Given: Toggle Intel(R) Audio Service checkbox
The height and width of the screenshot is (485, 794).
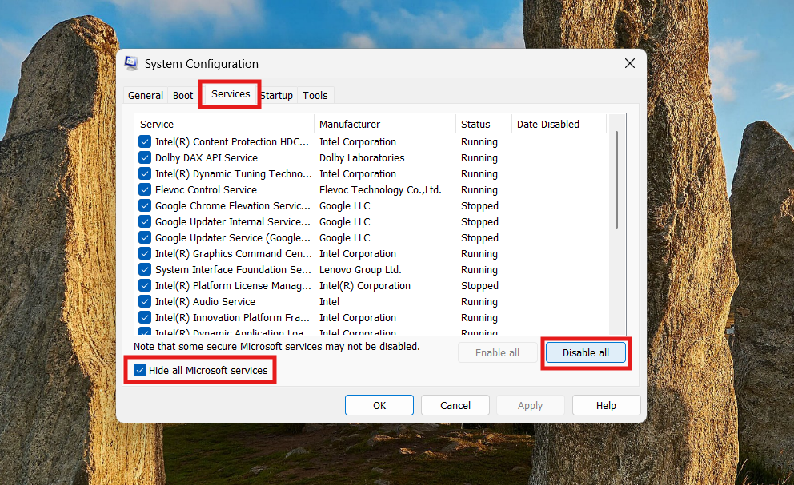Looking at the screenshot, I should (145, 301).
